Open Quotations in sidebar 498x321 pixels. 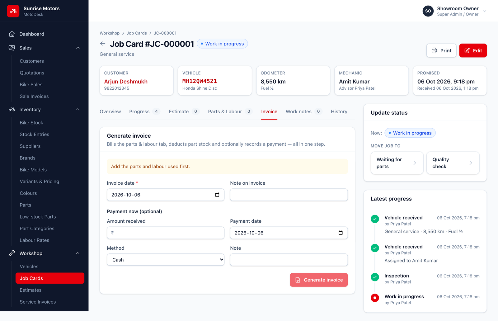[x=32, y=73]
